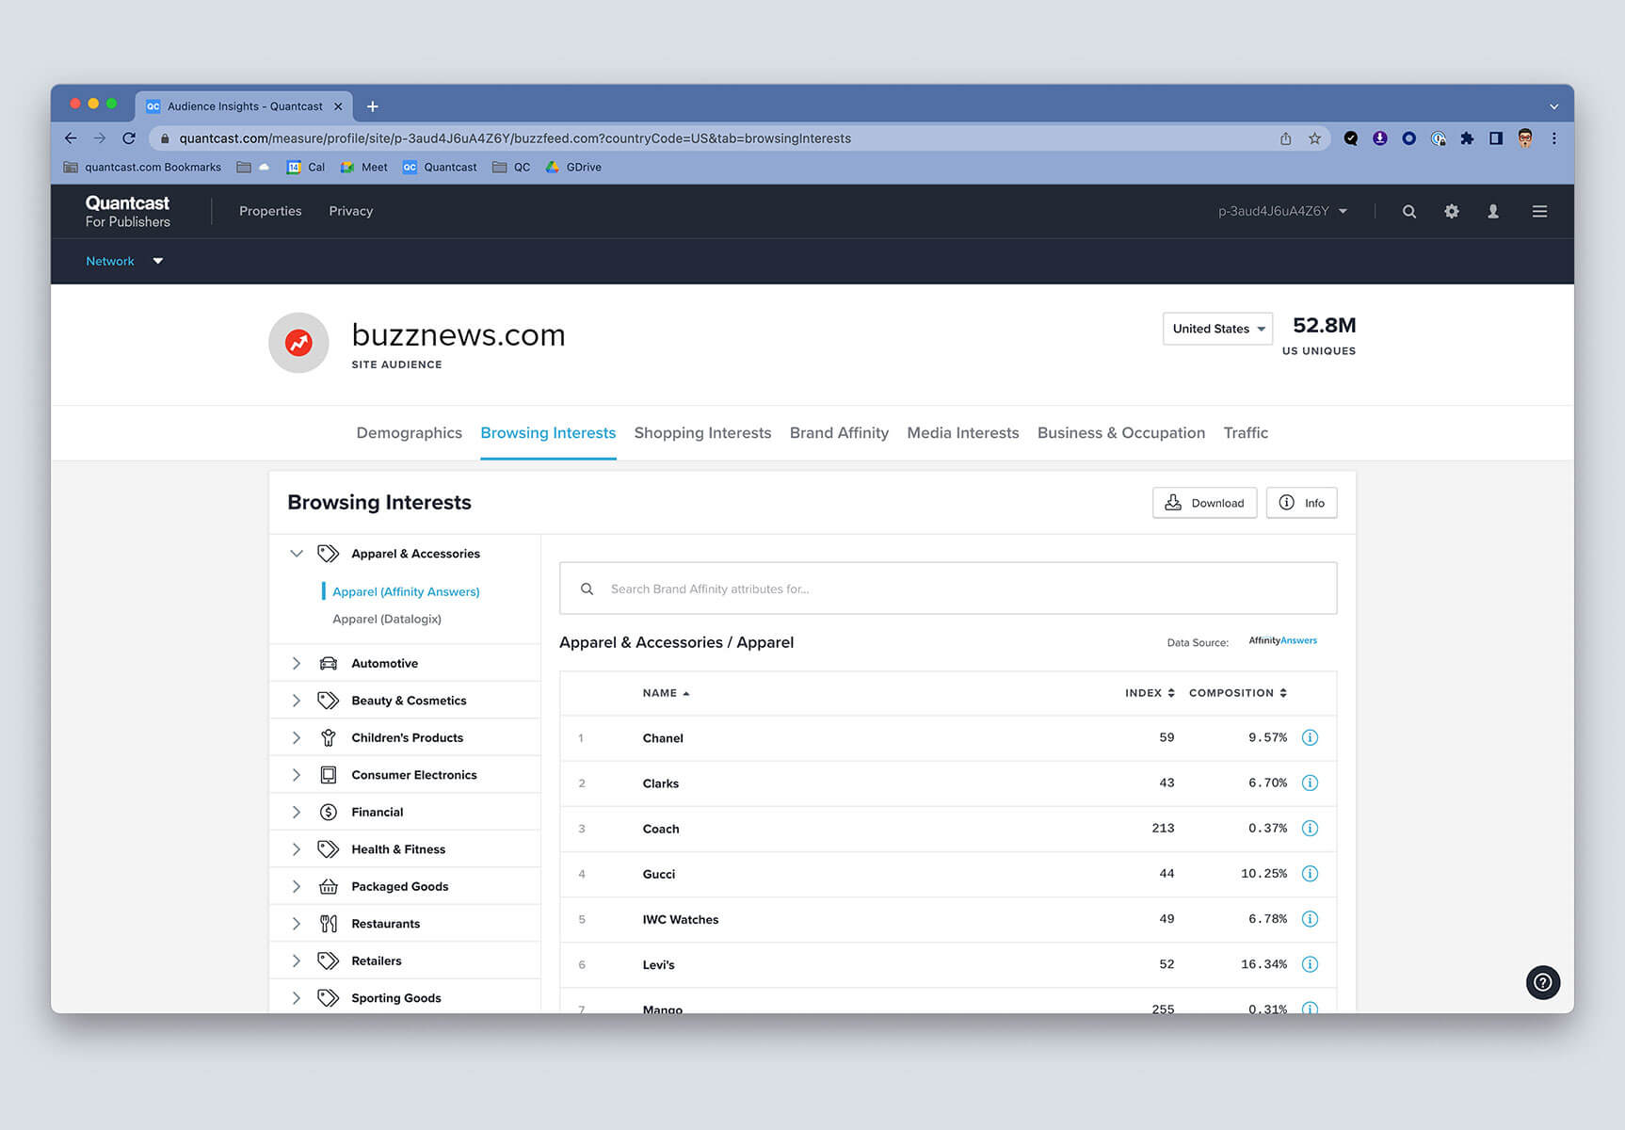Open settings gear in Quantcast header

(1451, 212)
